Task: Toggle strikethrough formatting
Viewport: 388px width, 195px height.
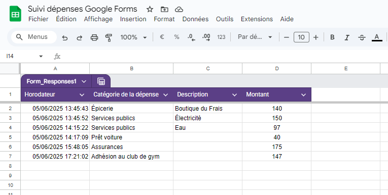Action: (362, 37)
